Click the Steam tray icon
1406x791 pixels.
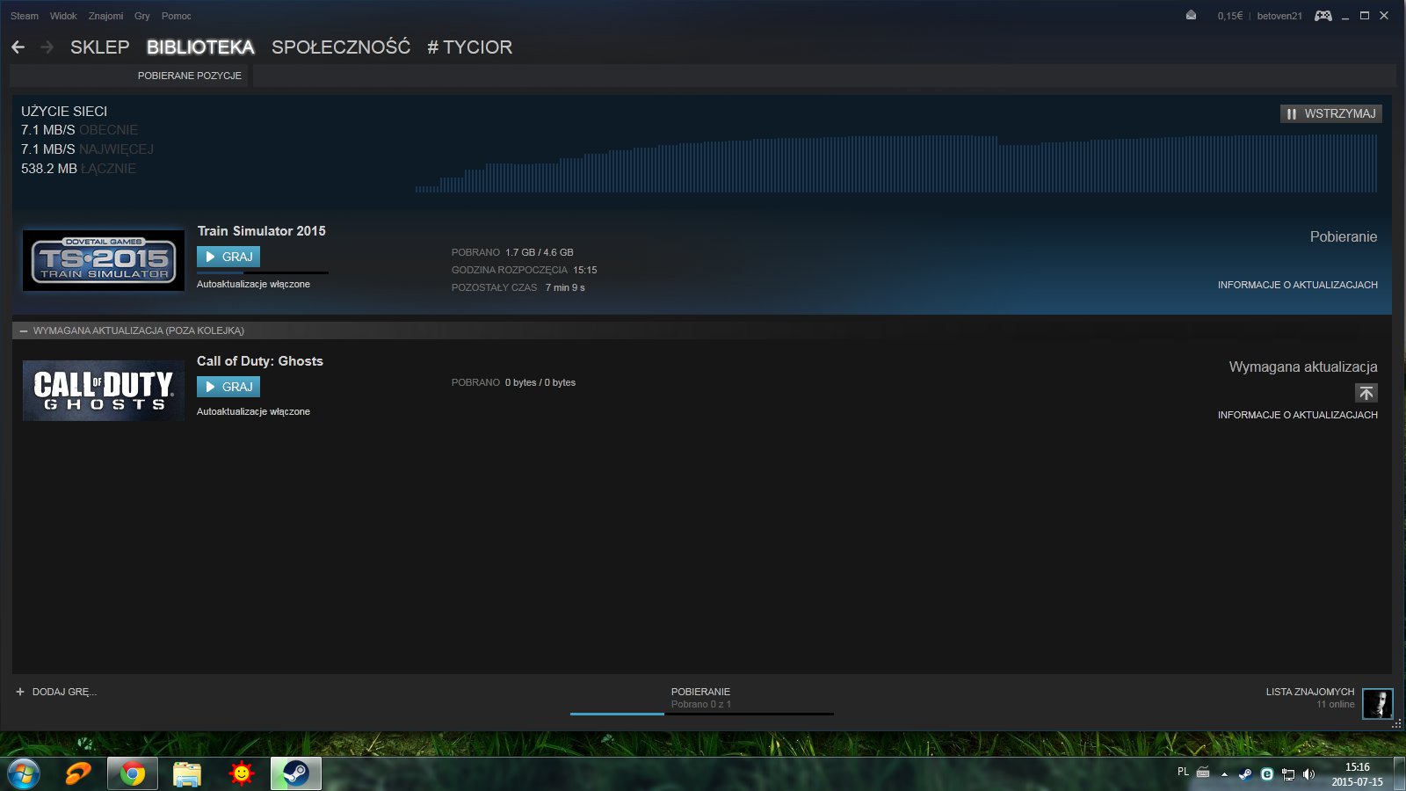(1245, 774)
